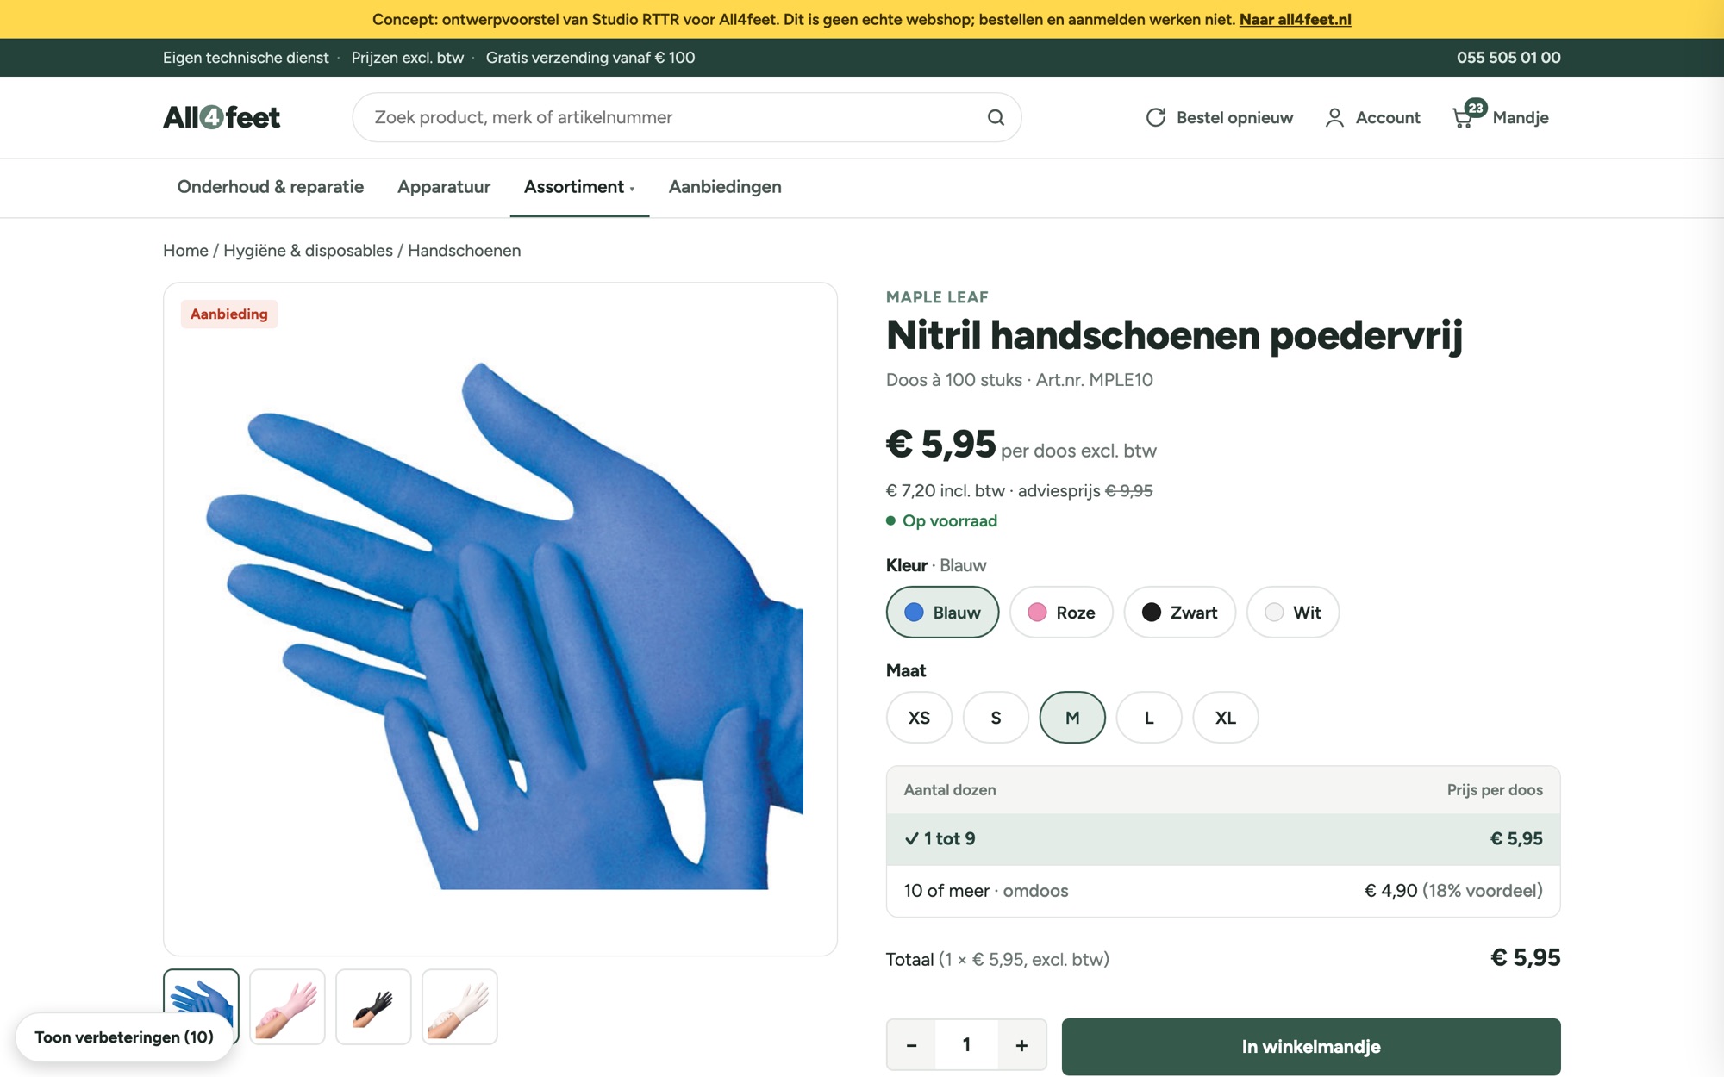Click the Account label
Viewport: 1724px width, 1077px height.
click(x=1388, y=117)
